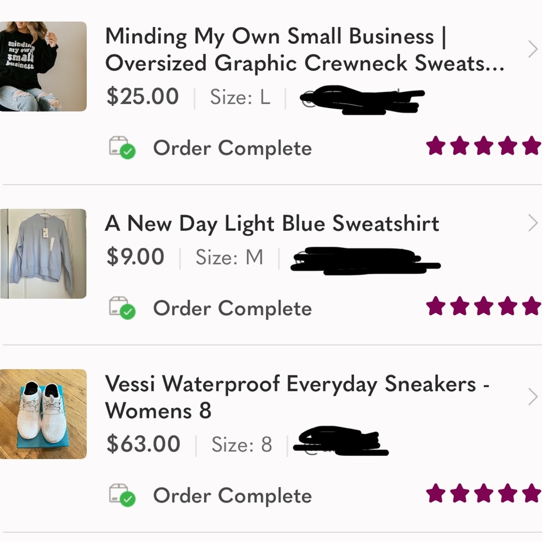Click Order Complete text on $25.00 order
This screenshot has height=542, width=542.
(232, 148)
